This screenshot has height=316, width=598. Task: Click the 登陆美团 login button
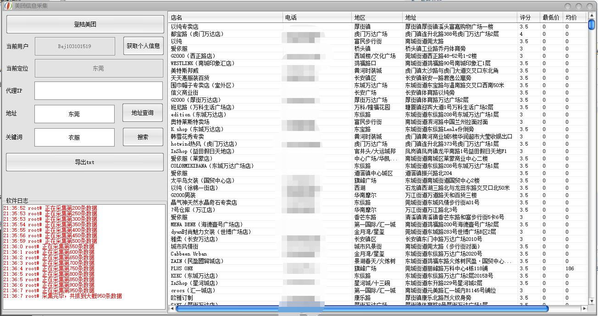click(85, 24)
